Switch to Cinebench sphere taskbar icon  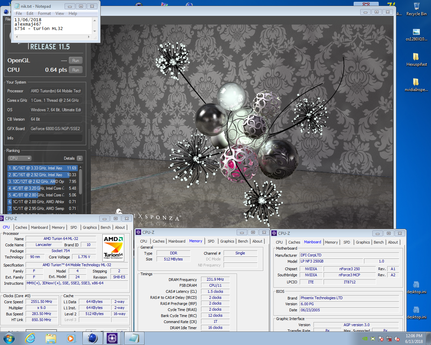click(x=92, y=338)
